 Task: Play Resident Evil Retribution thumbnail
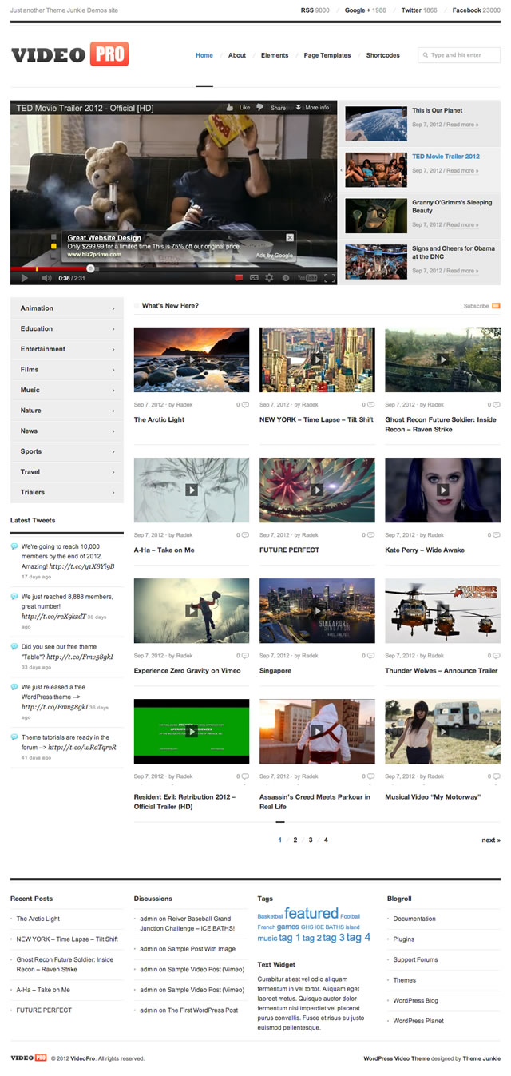[x=192, y=731]
